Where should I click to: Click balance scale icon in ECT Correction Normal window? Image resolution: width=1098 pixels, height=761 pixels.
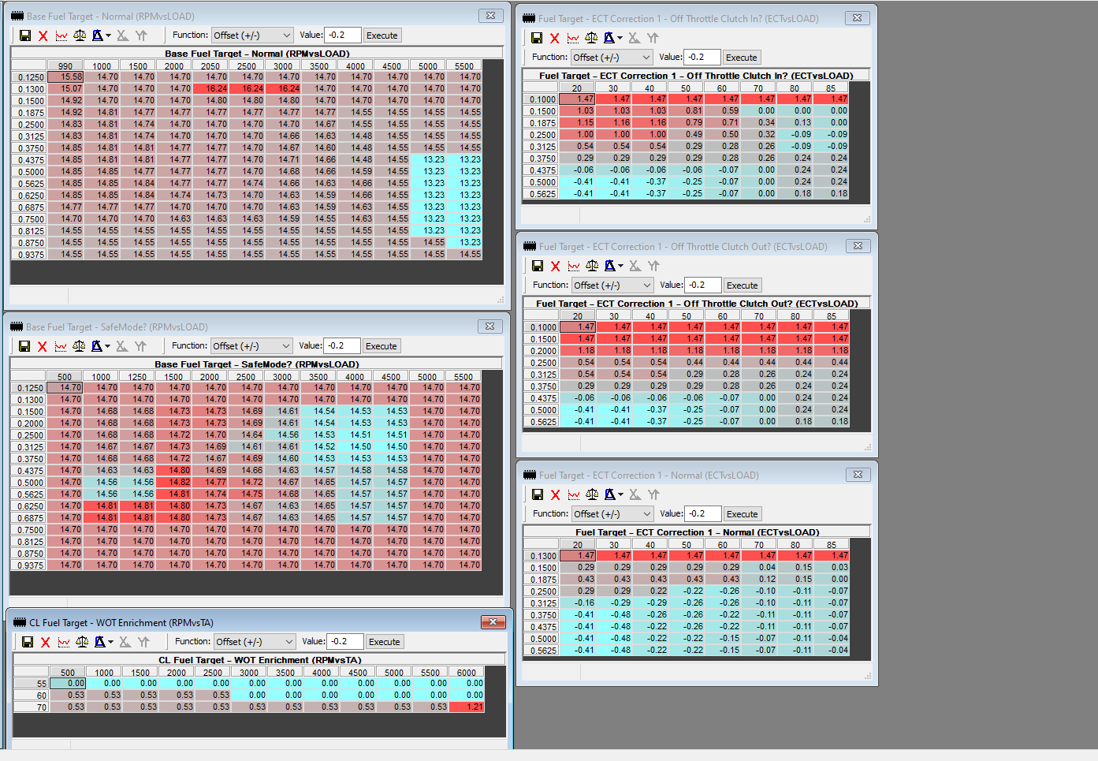[x=592, y=494]
